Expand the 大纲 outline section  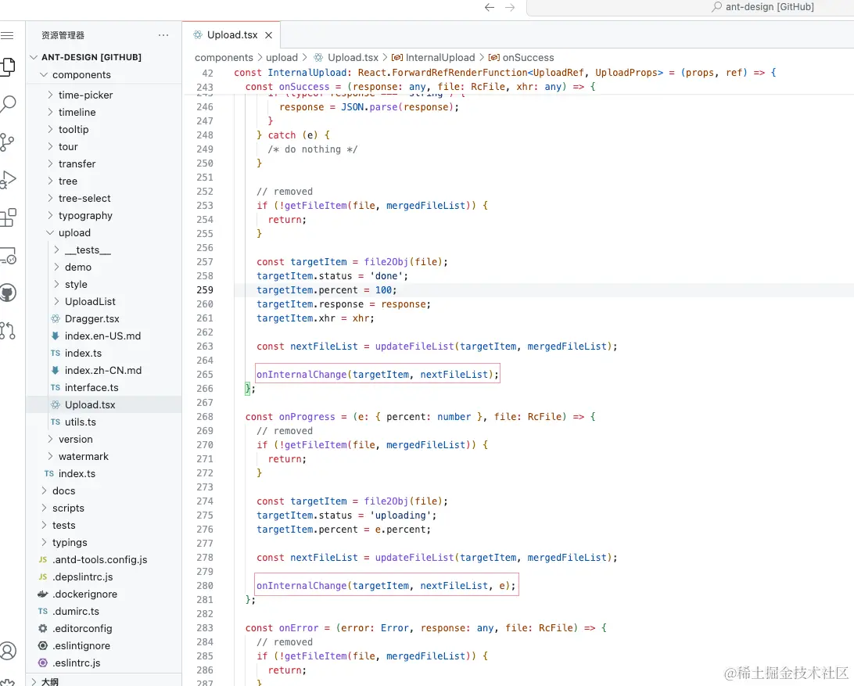[103, 681]
